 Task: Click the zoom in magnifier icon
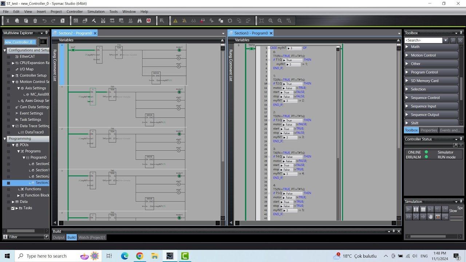(x=270, y=21)
